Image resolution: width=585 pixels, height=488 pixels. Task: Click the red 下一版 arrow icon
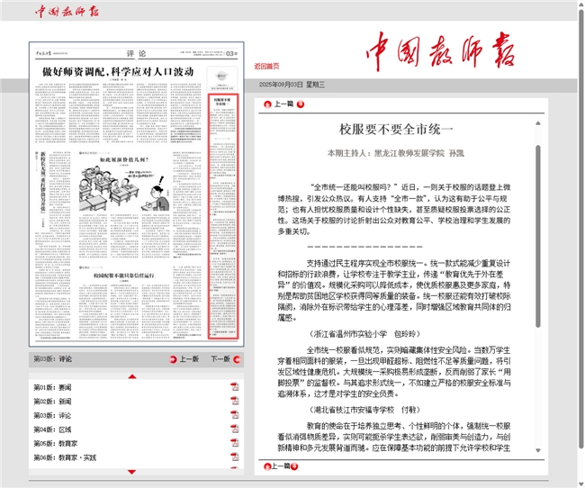point(237,359)
